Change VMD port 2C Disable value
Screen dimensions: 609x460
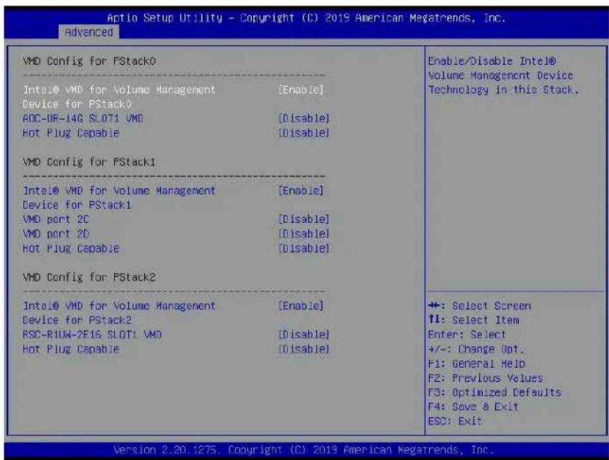[x=304, y=219]
